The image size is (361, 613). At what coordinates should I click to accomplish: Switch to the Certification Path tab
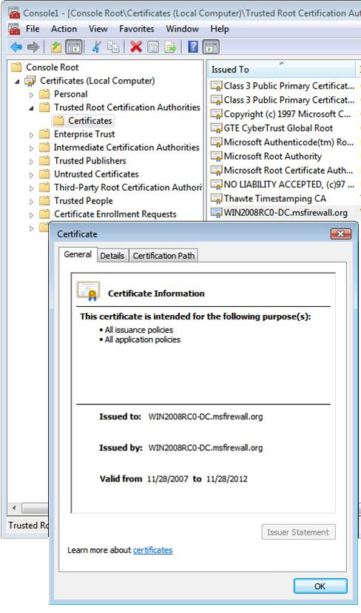click(163, 256)
